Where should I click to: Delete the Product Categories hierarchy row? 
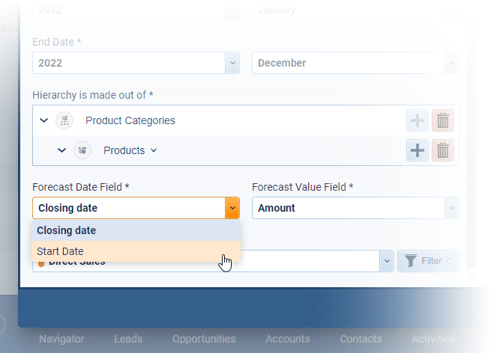point(443,120)
